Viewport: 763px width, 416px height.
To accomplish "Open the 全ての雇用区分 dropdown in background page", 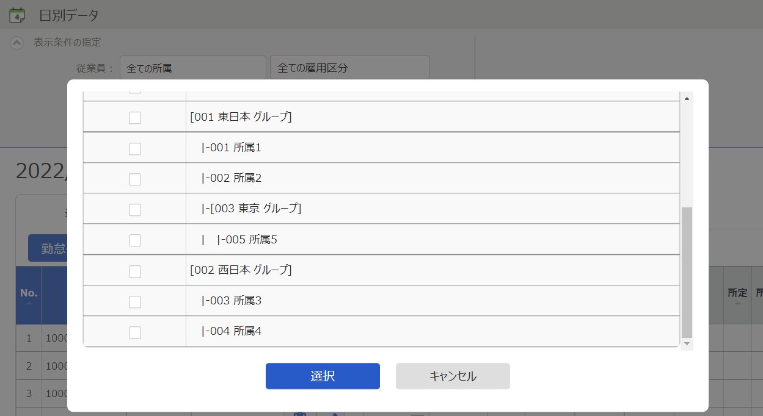I will click(350, 68).
